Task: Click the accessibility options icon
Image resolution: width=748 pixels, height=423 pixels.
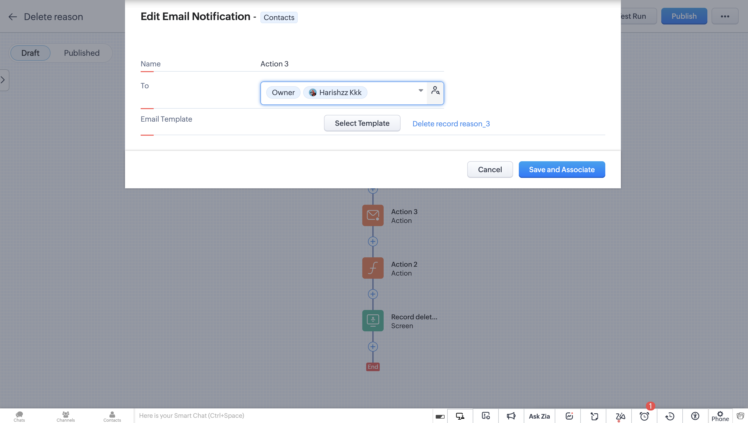Action: [695, 416]
